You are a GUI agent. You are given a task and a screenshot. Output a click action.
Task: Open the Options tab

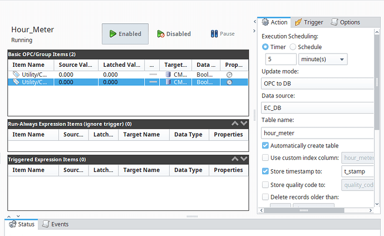345,22
